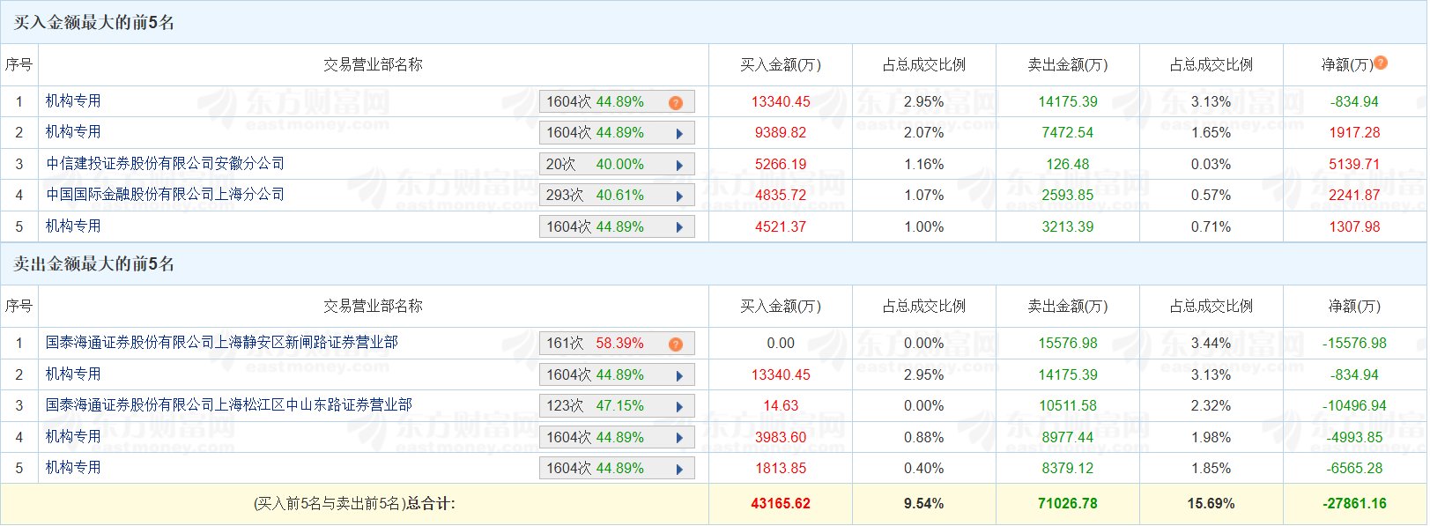Click the 20次 40.00% stats box
The image size is (1430, 526).
point(617,165)
